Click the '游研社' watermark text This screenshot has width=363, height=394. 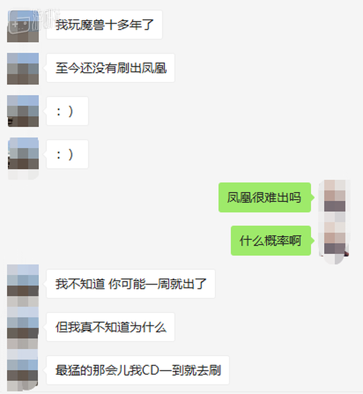[x=46, y=19]
